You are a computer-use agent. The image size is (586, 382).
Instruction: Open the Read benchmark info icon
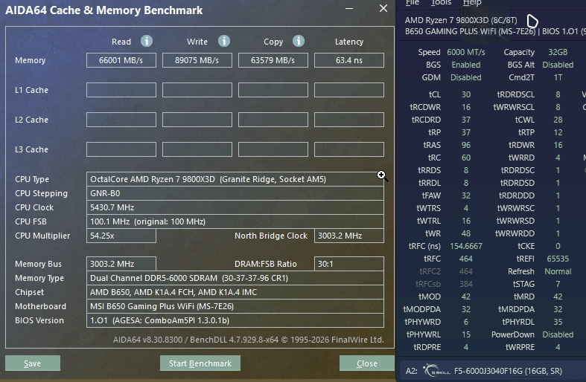[147, 41]
